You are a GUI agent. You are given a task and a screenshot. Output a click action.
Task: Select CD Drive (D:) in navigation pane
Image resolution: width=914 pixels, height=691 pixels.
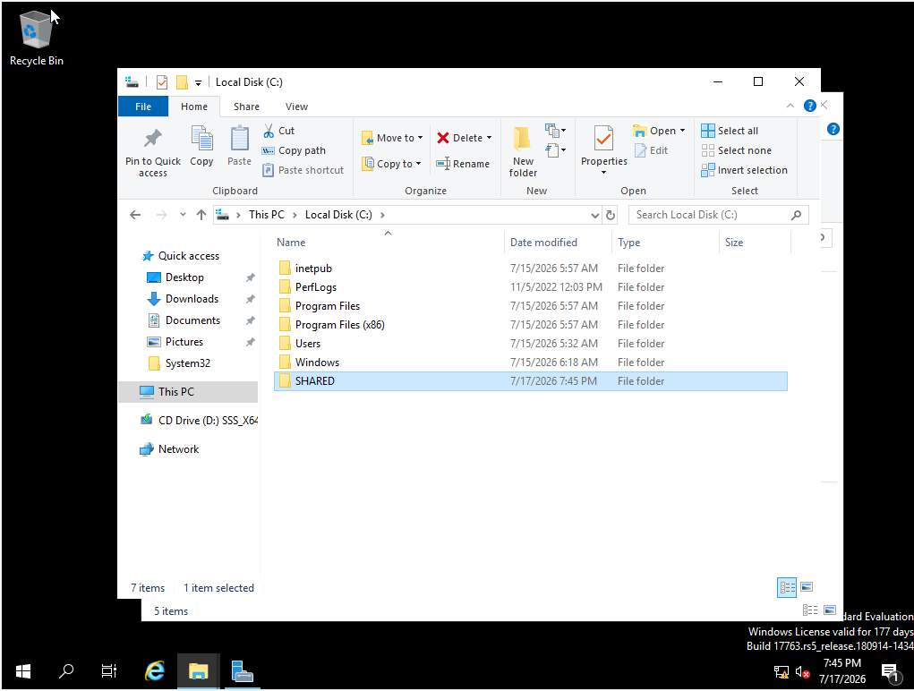(x=199, y=420)
